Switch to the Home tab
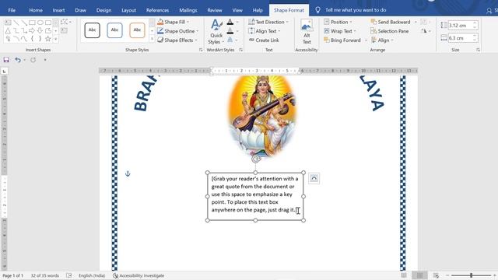This screenshot has height=280, width=498. tap(36, 10)
